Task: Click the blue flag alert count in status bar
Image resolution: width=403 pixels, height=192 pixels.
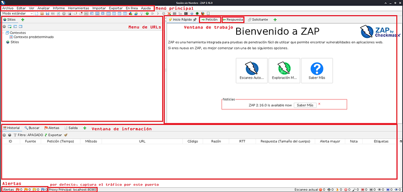Action: [44, 190]
